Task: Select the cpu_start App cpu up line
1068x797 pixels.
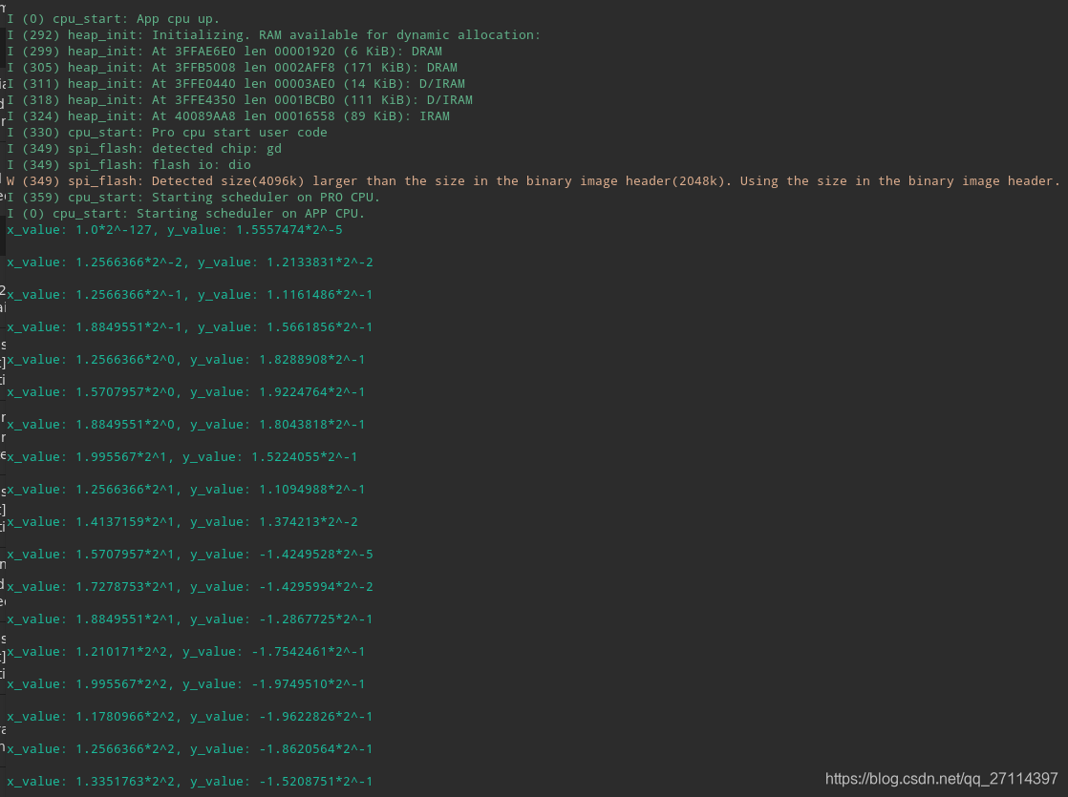Action: (115, 18)
